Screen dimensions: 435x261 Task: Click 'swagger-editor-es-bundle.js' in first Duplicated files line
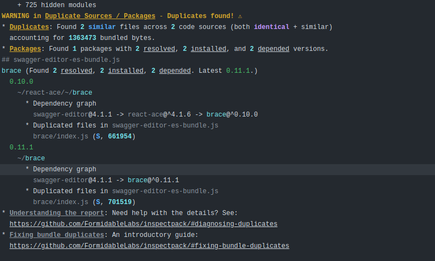pos(165,125)
